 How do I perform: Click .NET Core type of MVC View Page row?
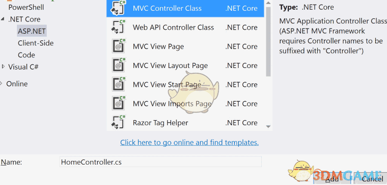(x=241, y=47)
